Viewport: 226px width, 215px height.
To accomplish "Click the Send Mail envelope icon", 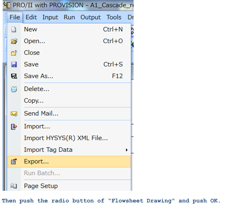I will (14, 114).
